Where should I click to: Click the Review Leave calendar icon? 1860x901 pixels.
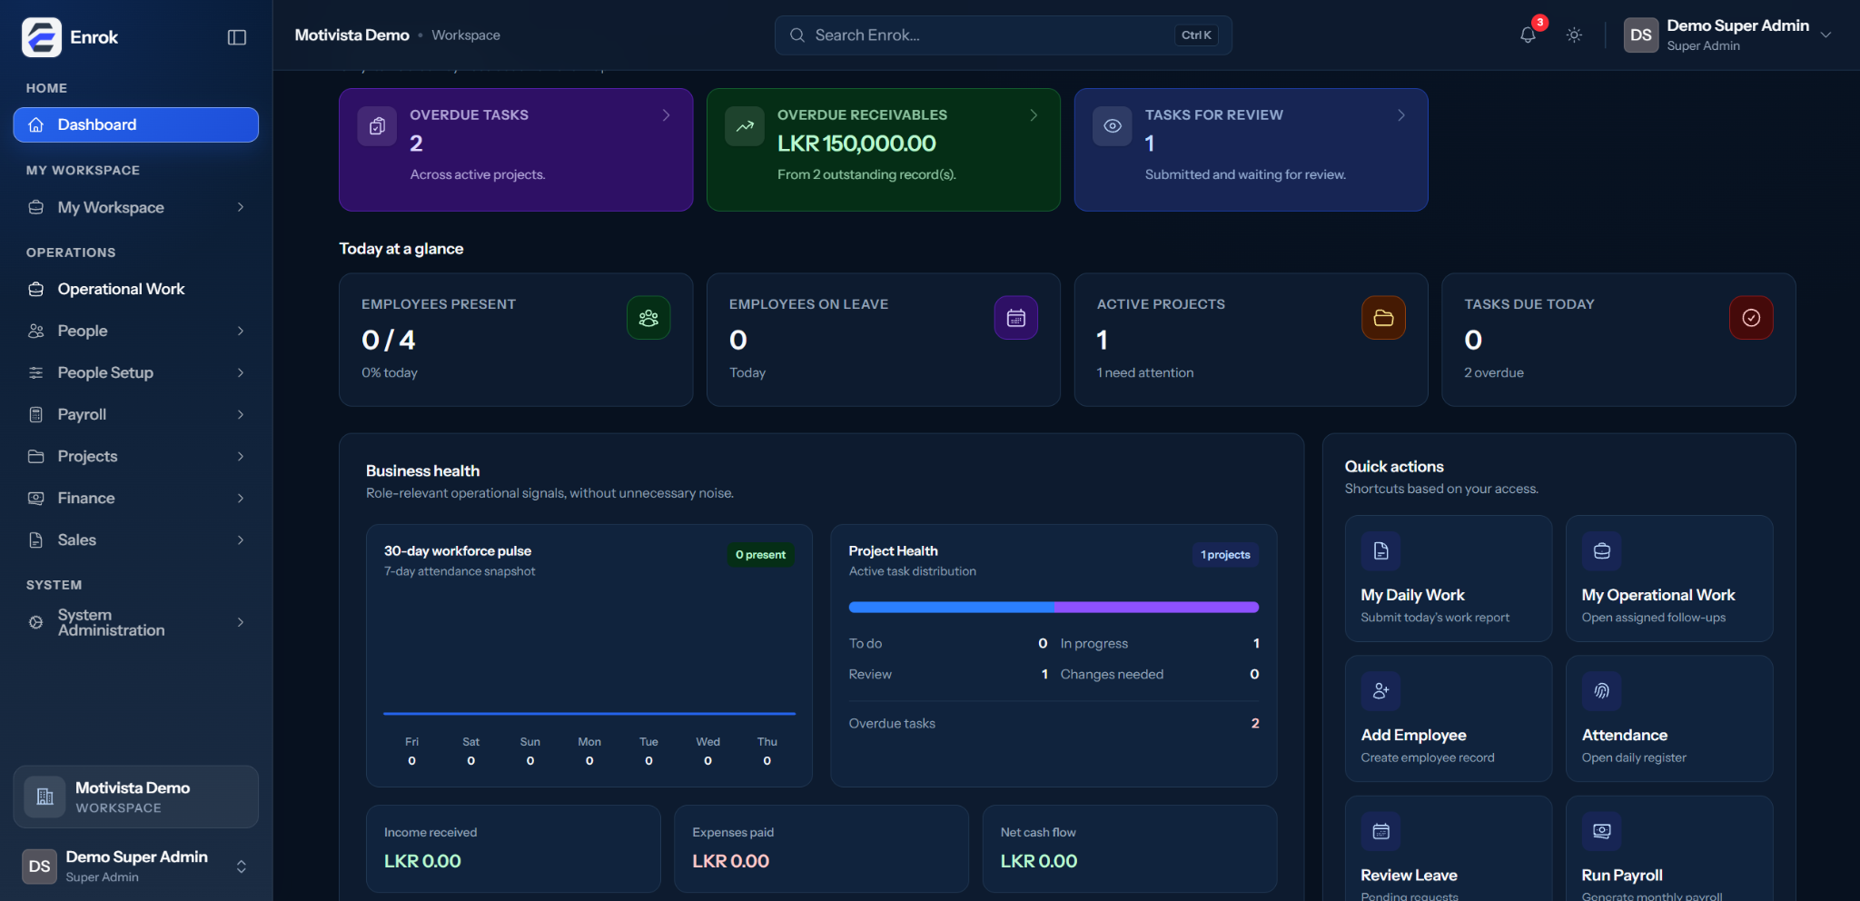(1381, 831)
